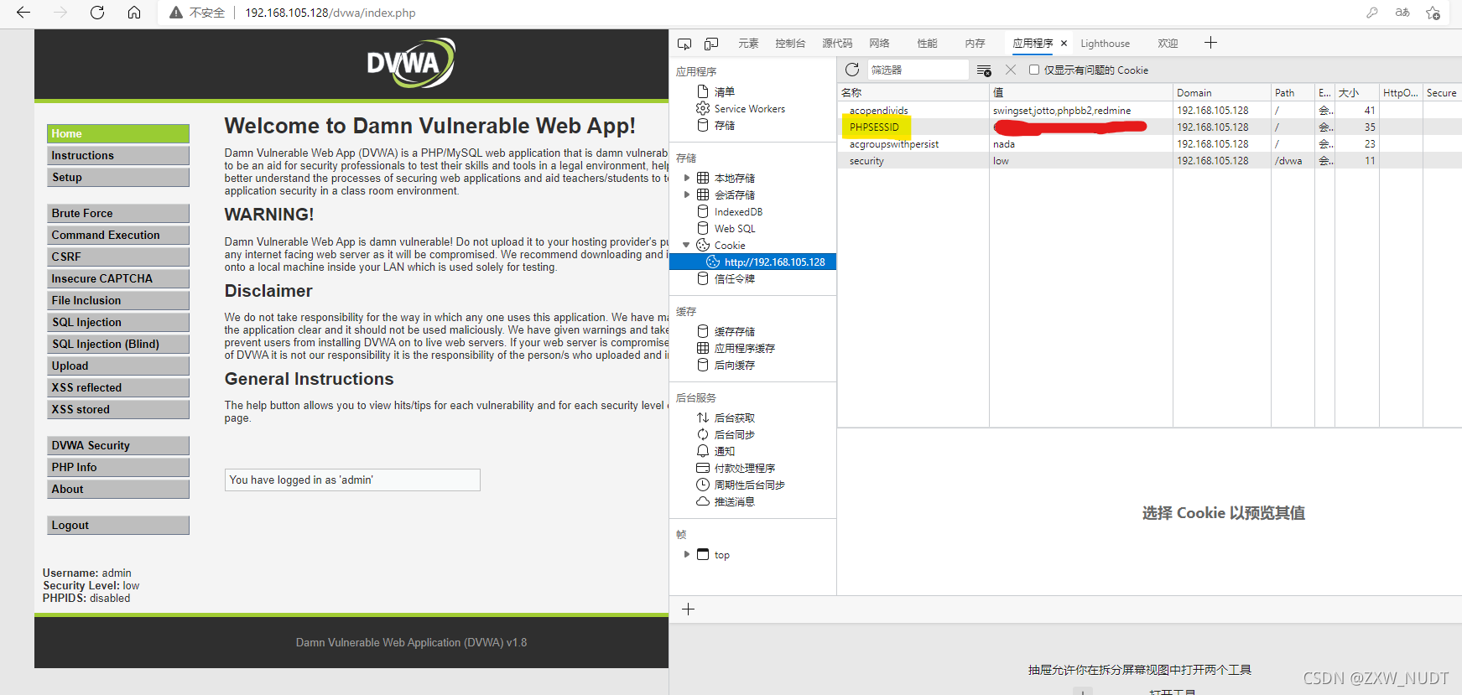The image size is (1462, 695).
Task: Open the browser home page icon
Action: click(134, 13)
